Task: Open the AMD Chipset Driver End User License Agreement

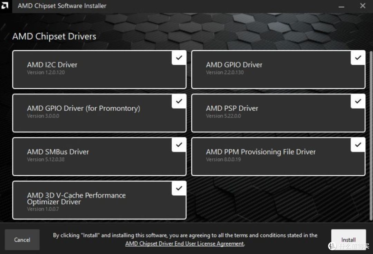Action: (184, 243)
